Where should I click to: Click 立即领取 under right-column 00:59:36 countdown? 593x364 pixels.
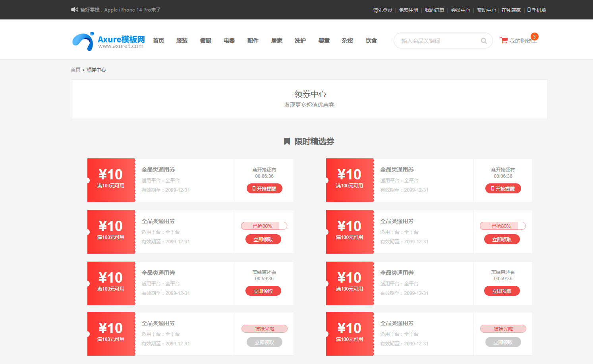pos(502,291)
